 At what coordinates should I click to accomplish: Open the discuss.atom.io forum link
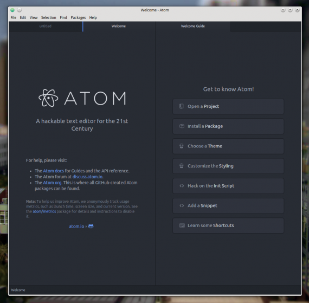pos(87,177)
